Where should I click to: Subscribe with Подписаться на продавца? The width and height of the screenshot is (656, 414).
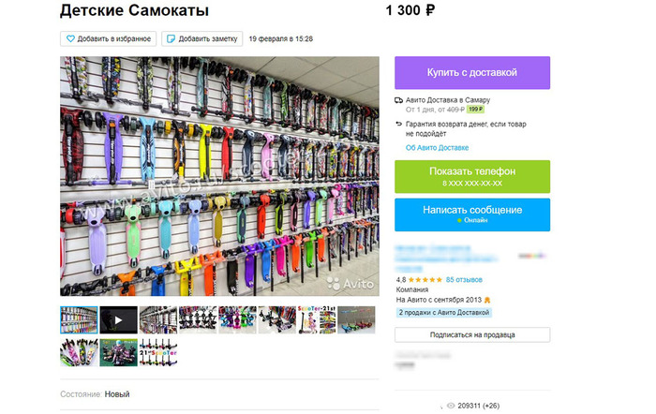pyautogui.click(x=472, y=335)
